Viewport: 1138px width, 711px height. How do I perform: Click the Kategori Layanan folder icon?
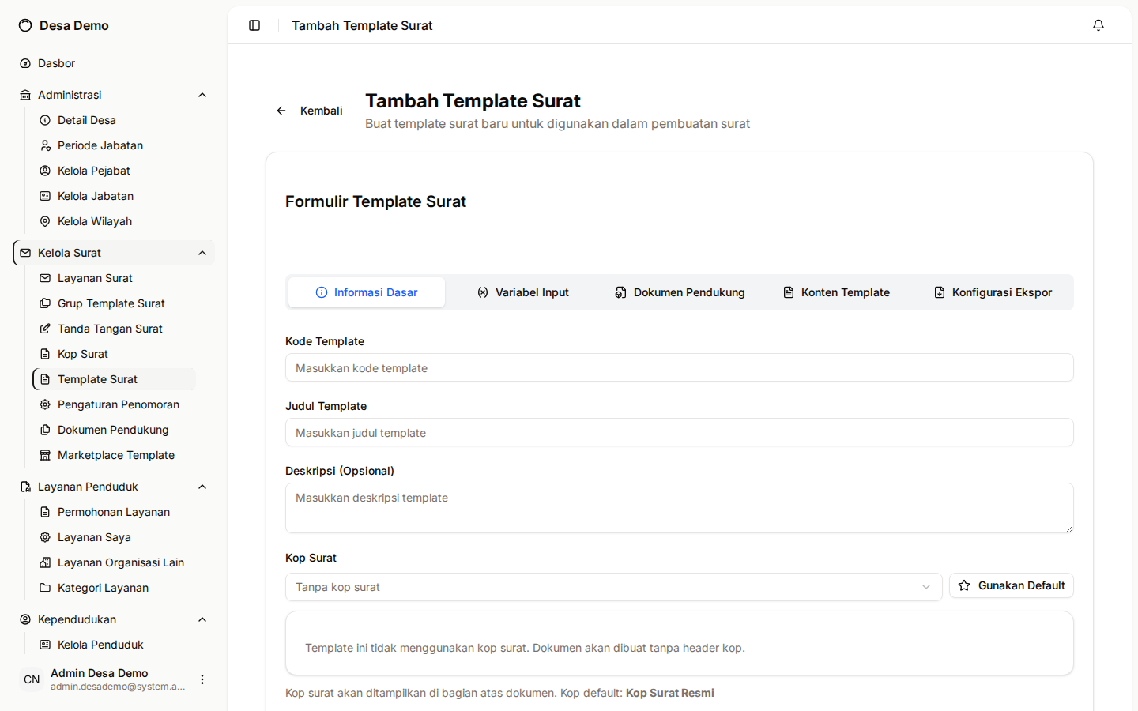(x=45, y=588)
